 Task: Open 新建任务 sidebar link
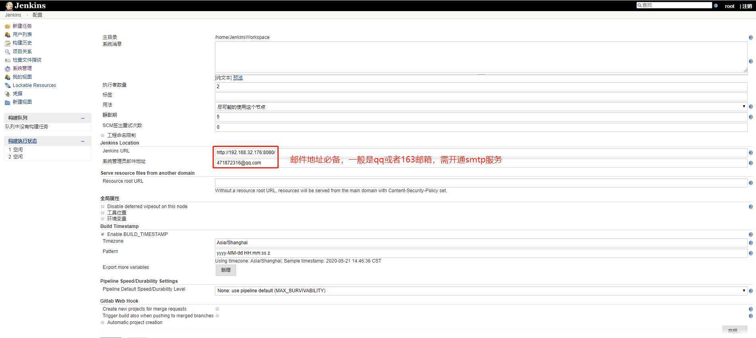22,26
